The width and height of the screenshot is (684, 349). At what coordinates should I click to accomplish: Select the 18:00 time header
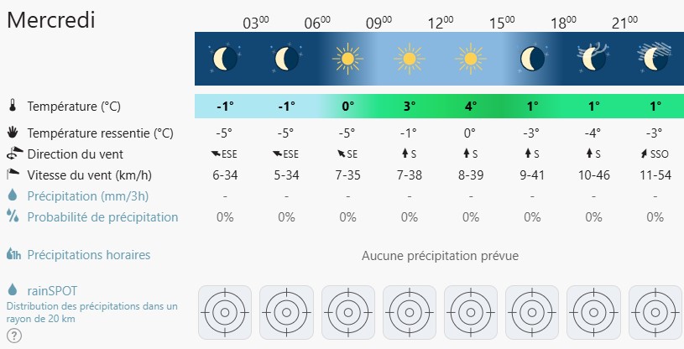(563, 23)
